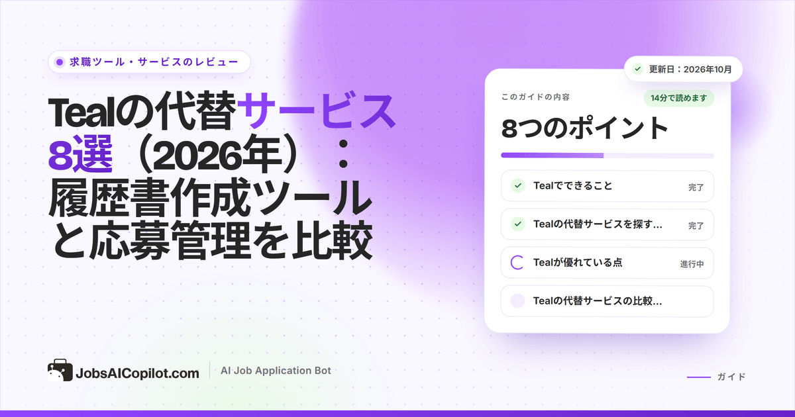This screenshot has height=417, width=795.
Task: Click the 8つのポイント progress bar
Action: (607, 156)
